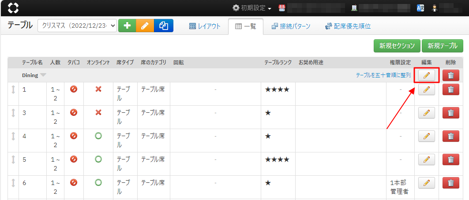Viewport: 469px width, 200px height.
Task: Click the green plus add button
Action: pos(127,26)
